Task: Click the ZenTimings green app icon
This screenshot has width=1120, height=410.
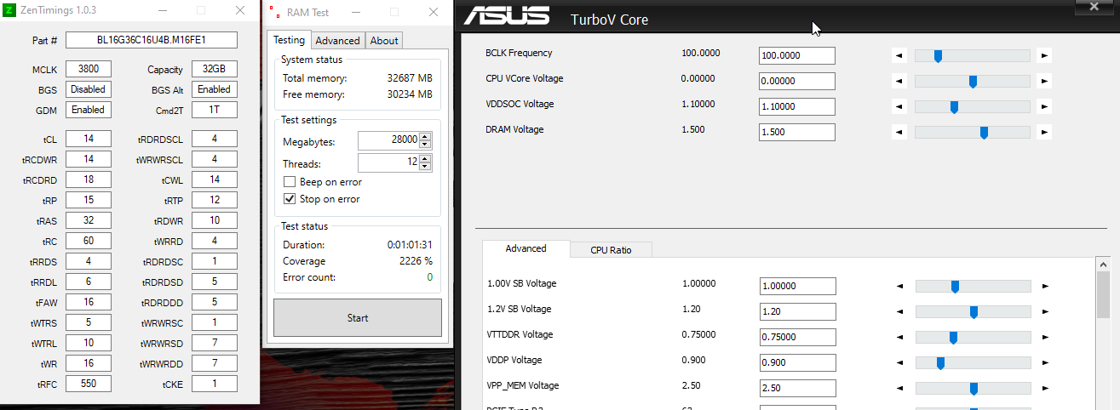Action: click(9, 11)
